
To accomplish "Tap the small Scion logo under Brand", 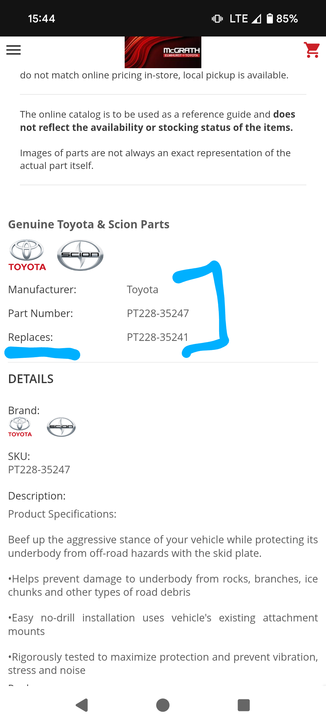I will [61, 427].
